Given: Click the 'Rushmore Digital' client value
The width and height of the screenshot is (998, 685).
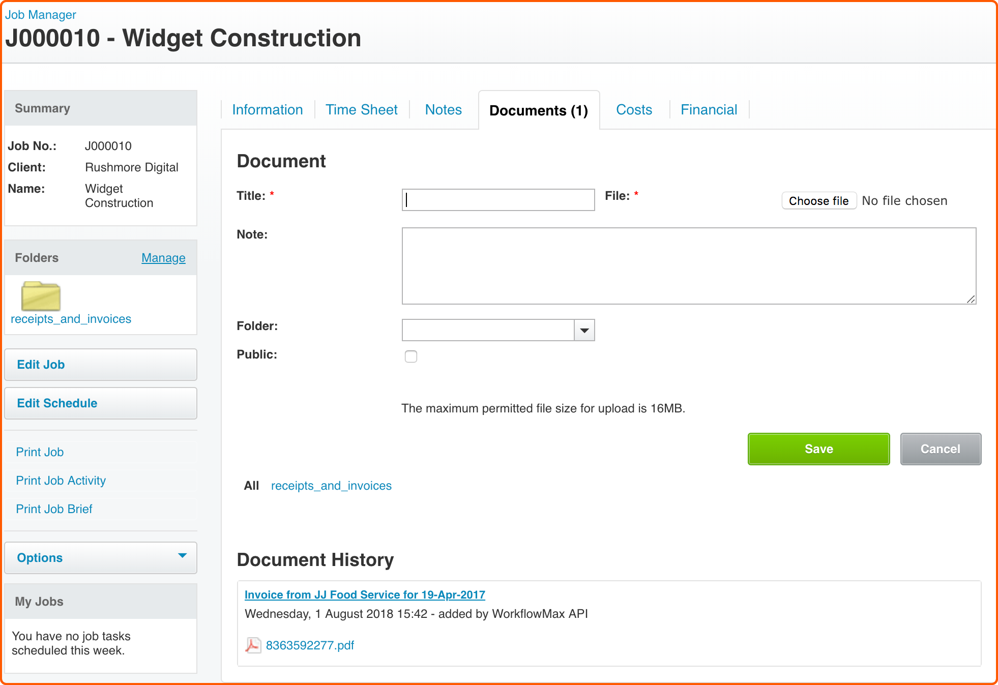Looking at the screenshot, I should [x=132, y=167].
